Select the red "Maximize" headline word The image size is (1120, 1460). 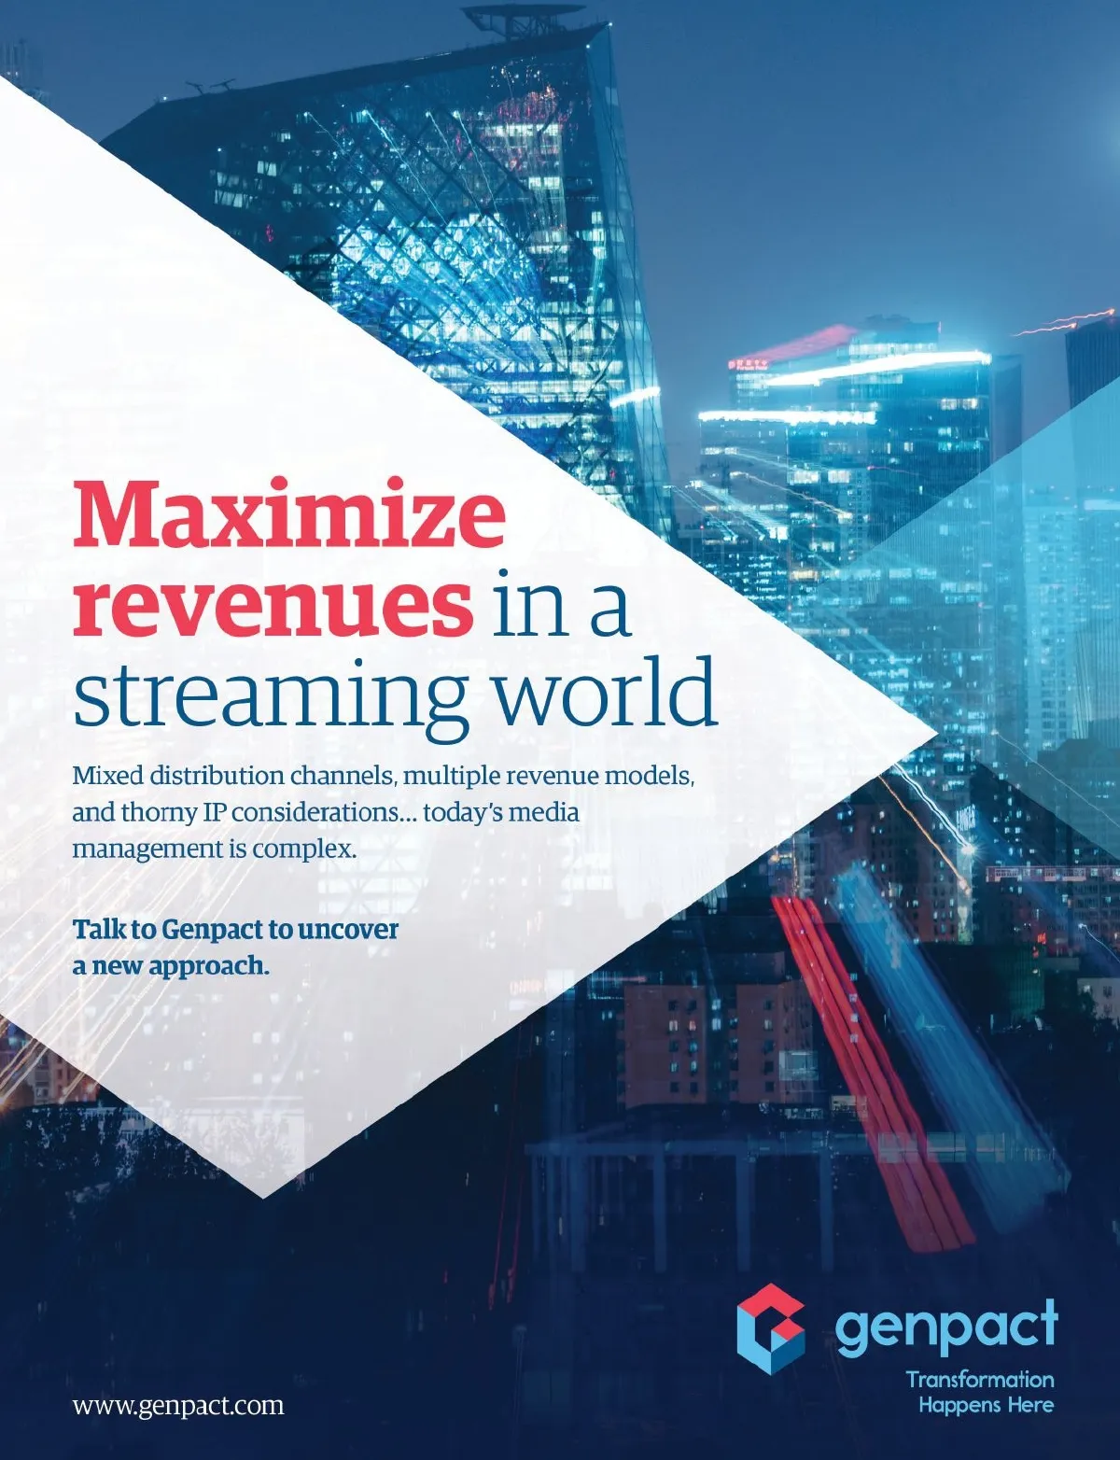point(289,516)
